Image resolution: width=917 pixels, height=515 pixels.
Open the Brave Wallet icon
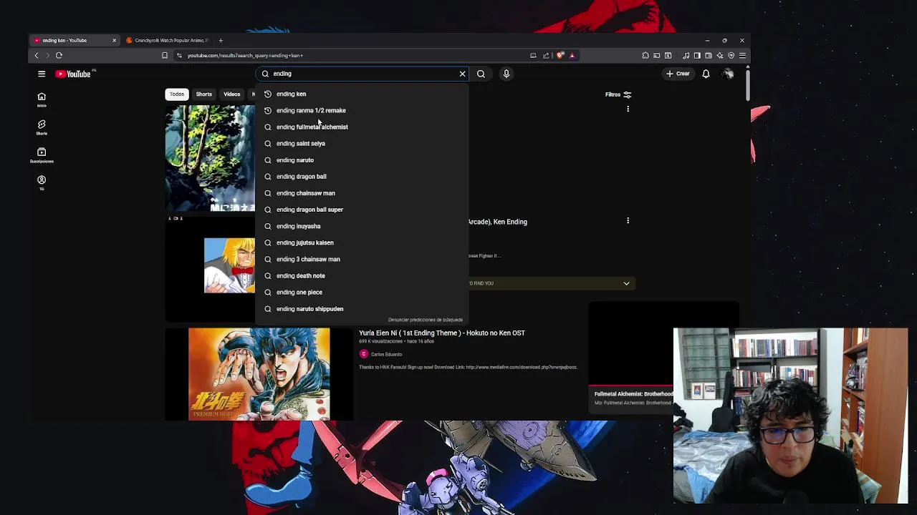coord(709,55)
